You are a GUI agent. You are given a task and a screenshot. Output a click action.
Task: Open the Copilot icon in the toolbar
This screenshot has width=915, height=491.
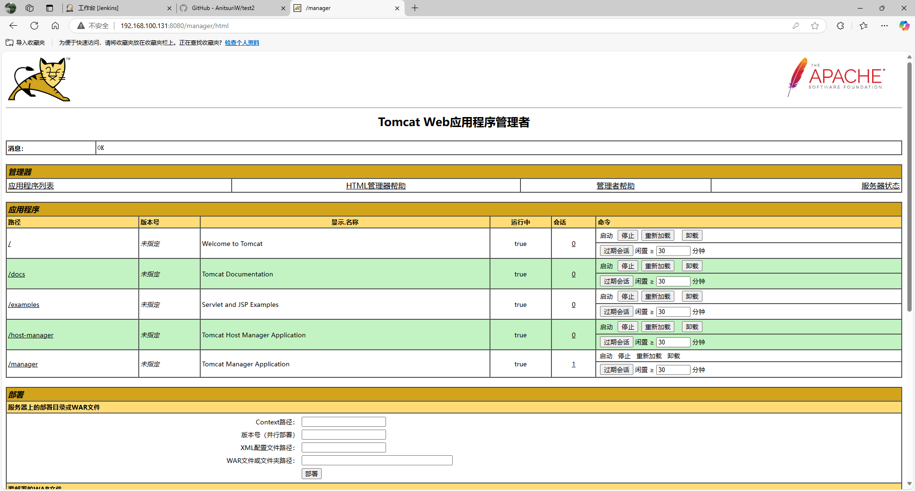[x=904, y=26]
